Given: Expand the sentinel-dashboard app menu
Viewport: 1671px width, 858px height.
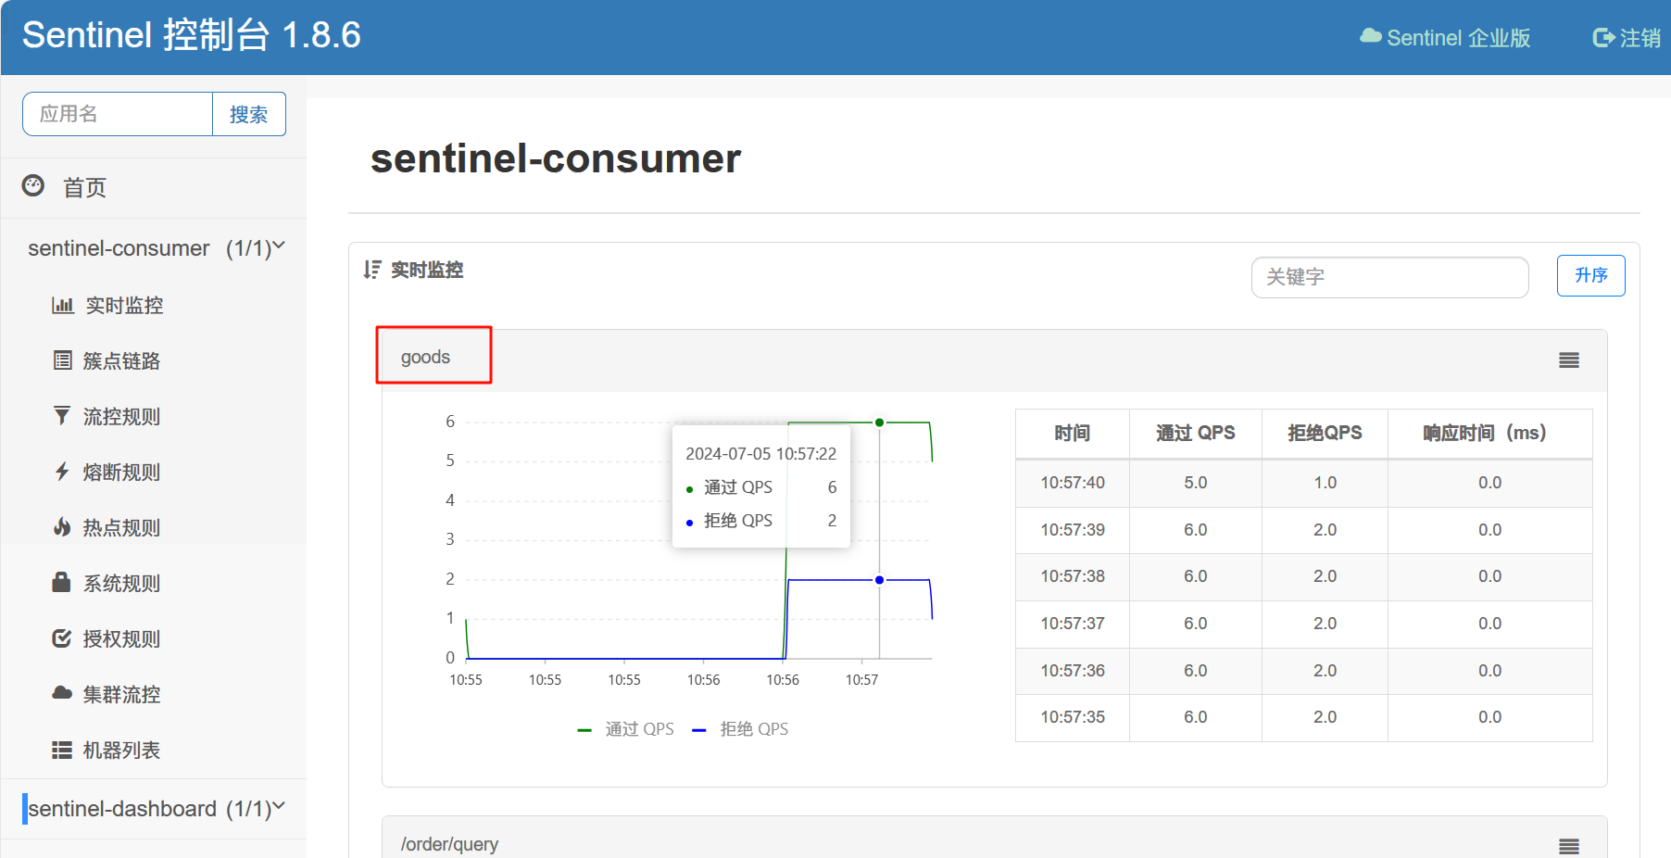Looking at the screenshot, I should (x=156, y=809).
